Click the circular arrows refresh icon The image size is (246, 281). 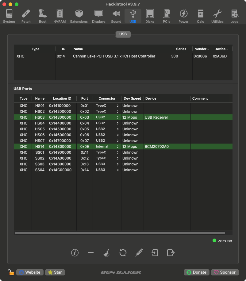pos(123,253)
